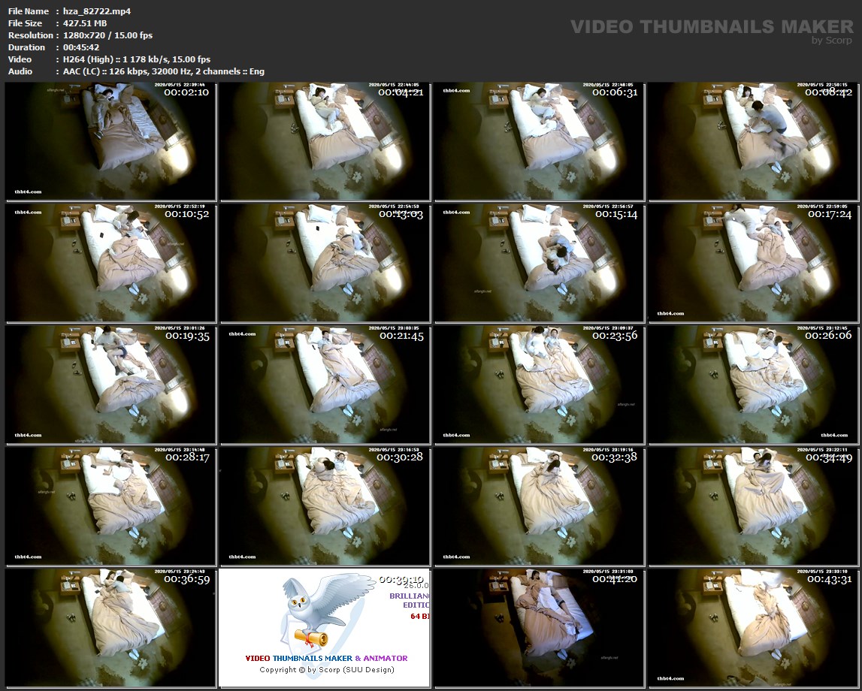
Task: Click the 00:26:06 frame
Action: pos(753,385)
